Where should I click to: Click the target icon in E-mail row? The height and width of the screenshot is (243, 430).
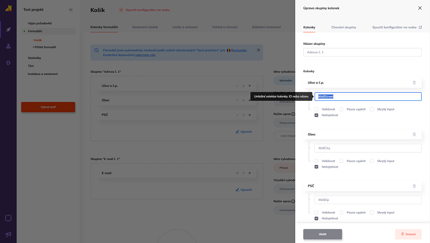[243, 173]
